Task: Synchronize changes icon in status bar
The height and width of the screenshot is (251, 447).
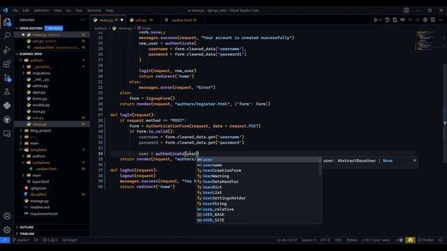Action: [36, 240]
